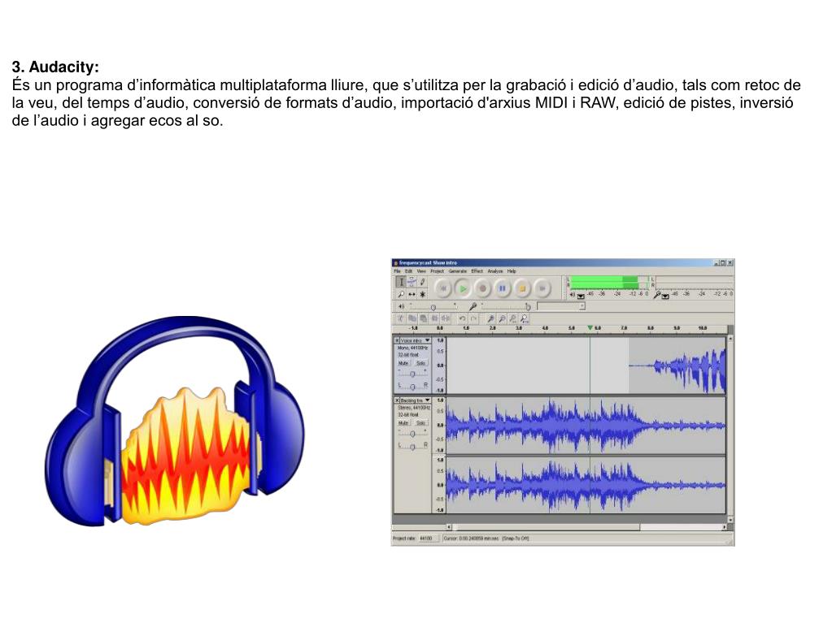This screenshot has height=623, width=832.
Task: Solo the Backing track
Action: 420,422
